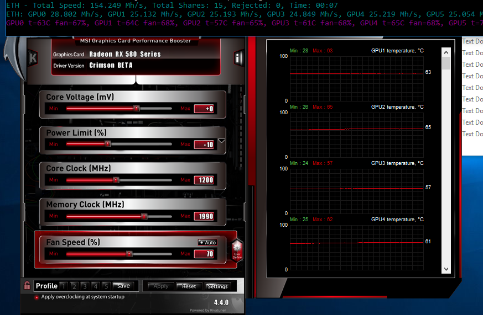The height and width of the screenshot is (315, 483).
Task: Toggle Apply overclocking at system startup
Action: pyautogui.click(x=80, y=297)
